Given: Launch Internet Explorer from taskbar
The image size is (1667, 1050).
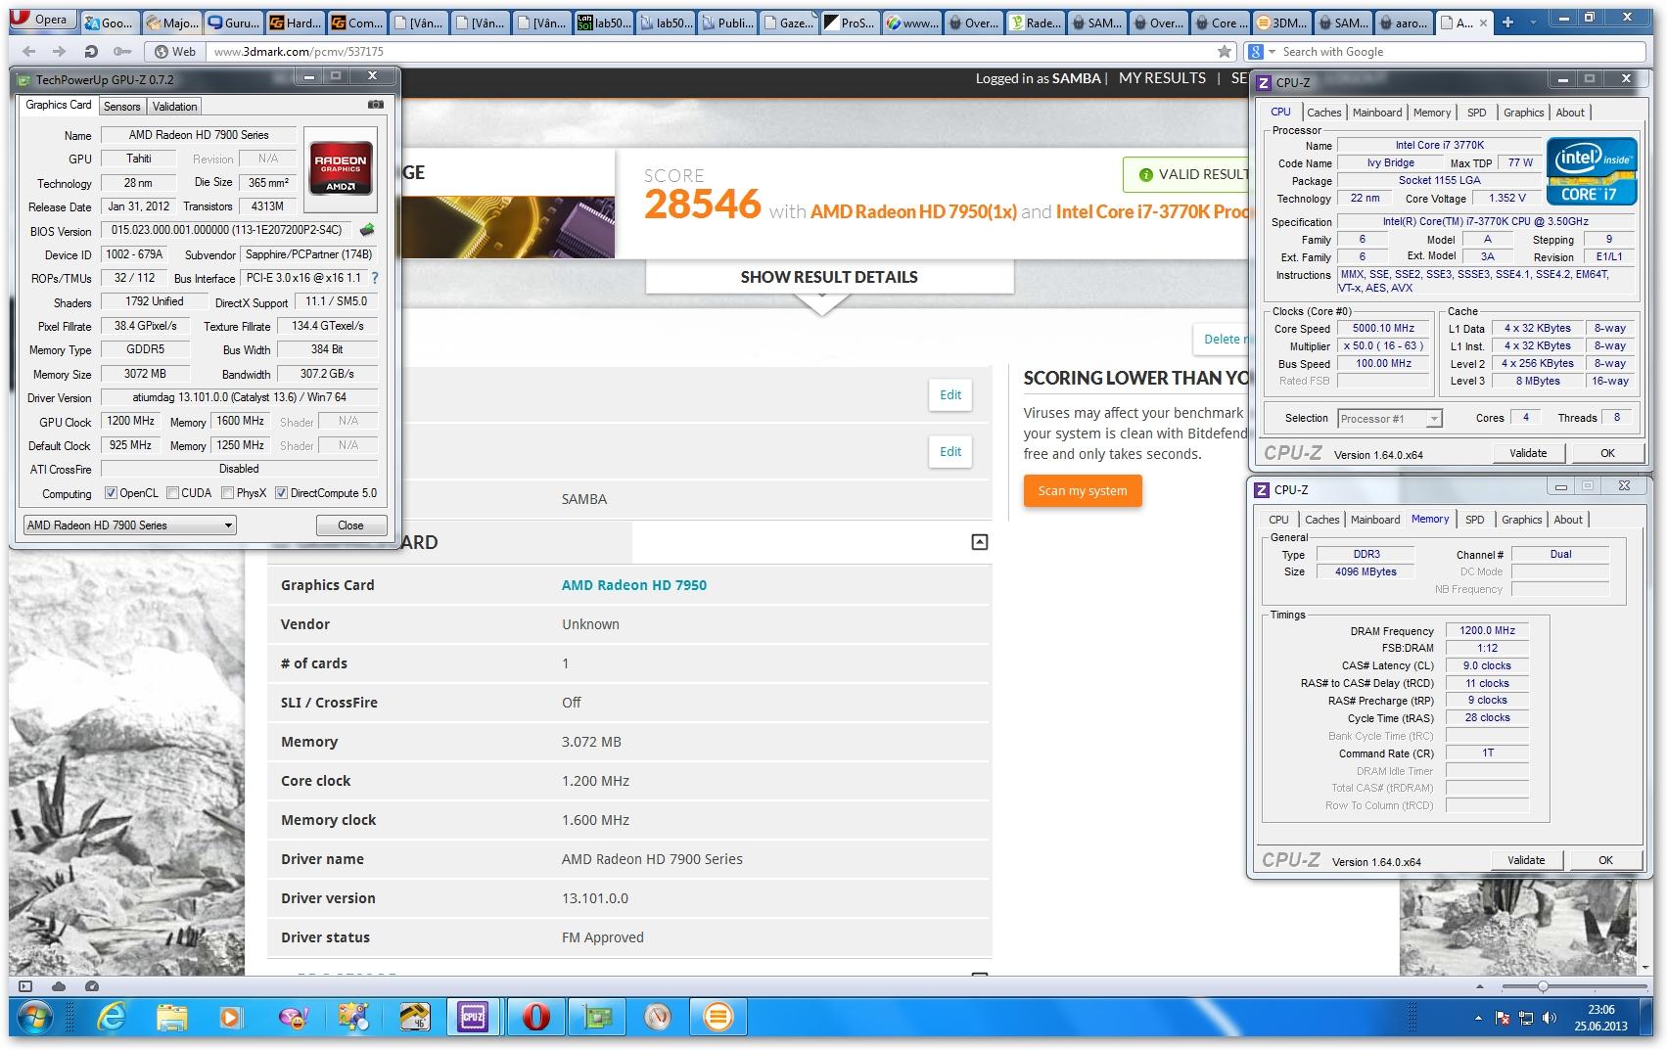Looking at the screenshot, I should tap(112, 1018).
